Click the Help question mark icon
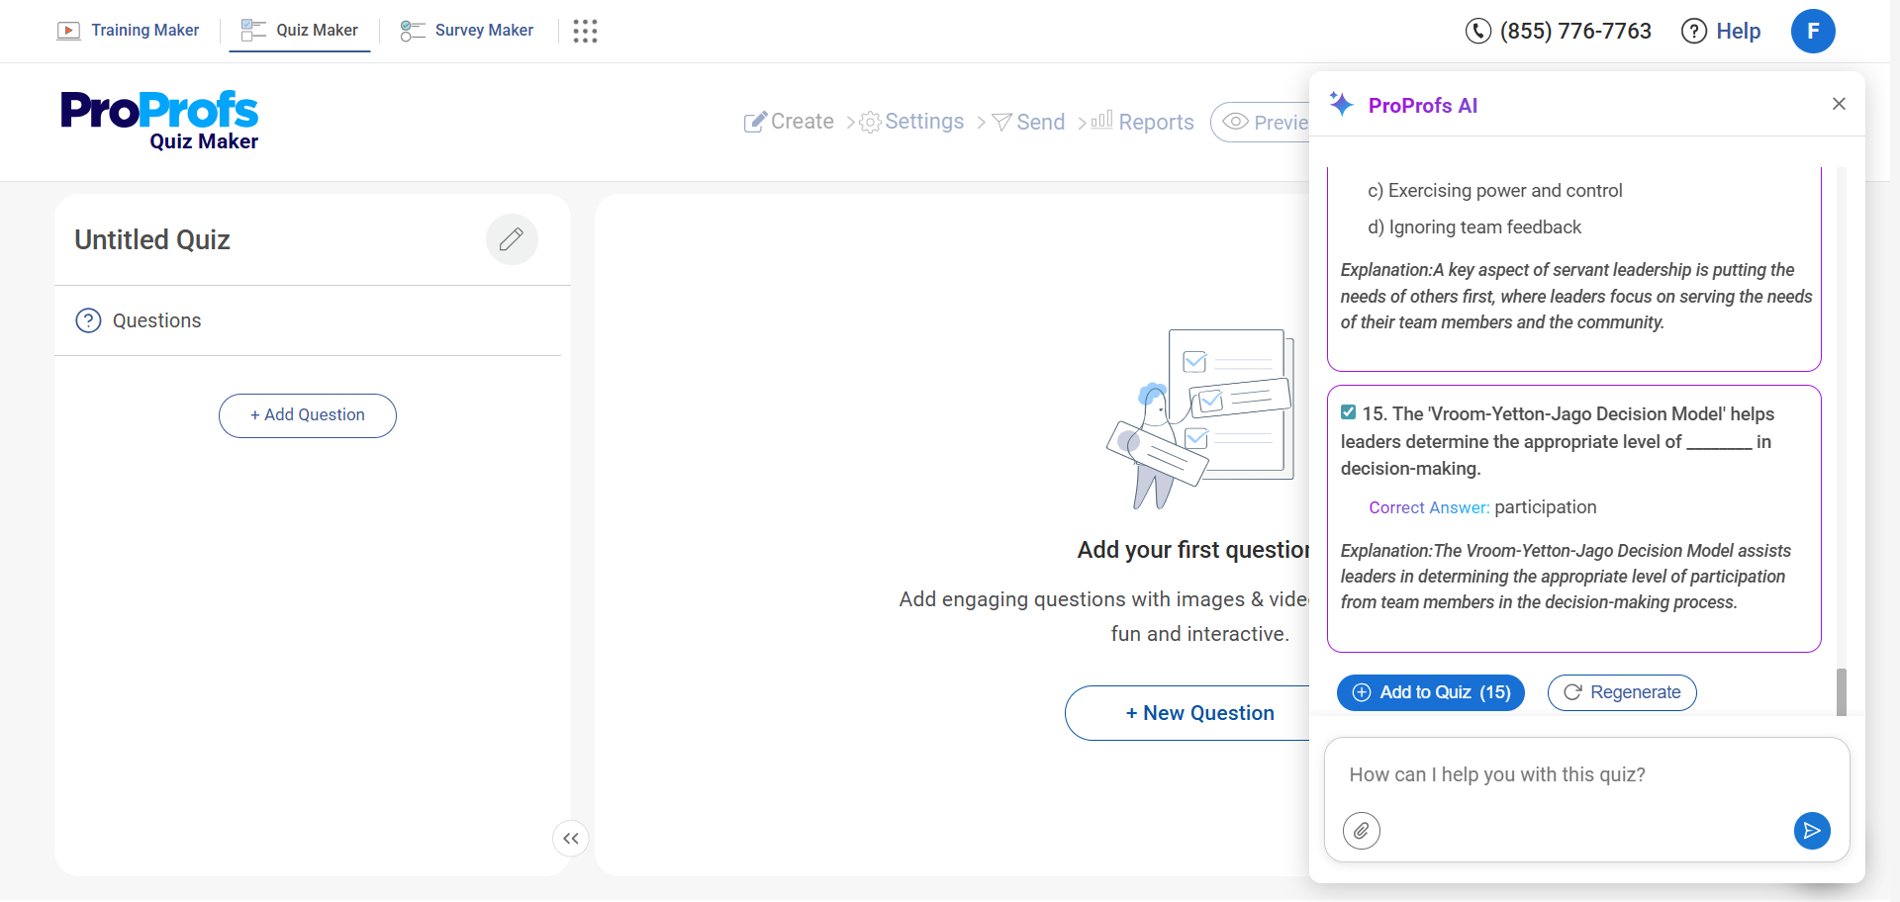 click(x=1693, y=31)
